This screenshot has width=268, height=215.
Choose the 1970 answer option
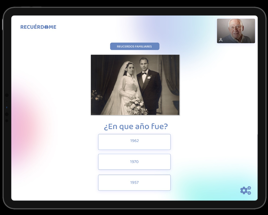point(134,162)
